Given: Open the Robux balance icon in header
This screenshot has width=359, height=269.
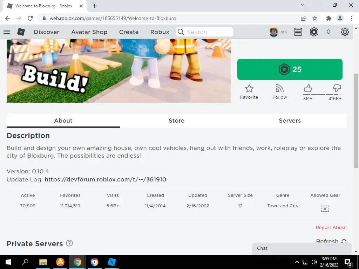Looking at the screenshot, I should coord(314,32).
